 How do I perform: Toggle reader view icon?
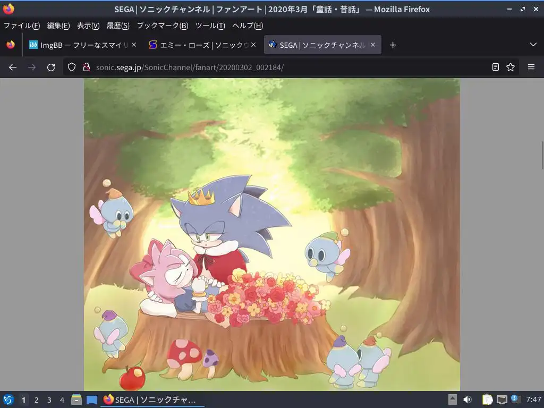[496, 67]
